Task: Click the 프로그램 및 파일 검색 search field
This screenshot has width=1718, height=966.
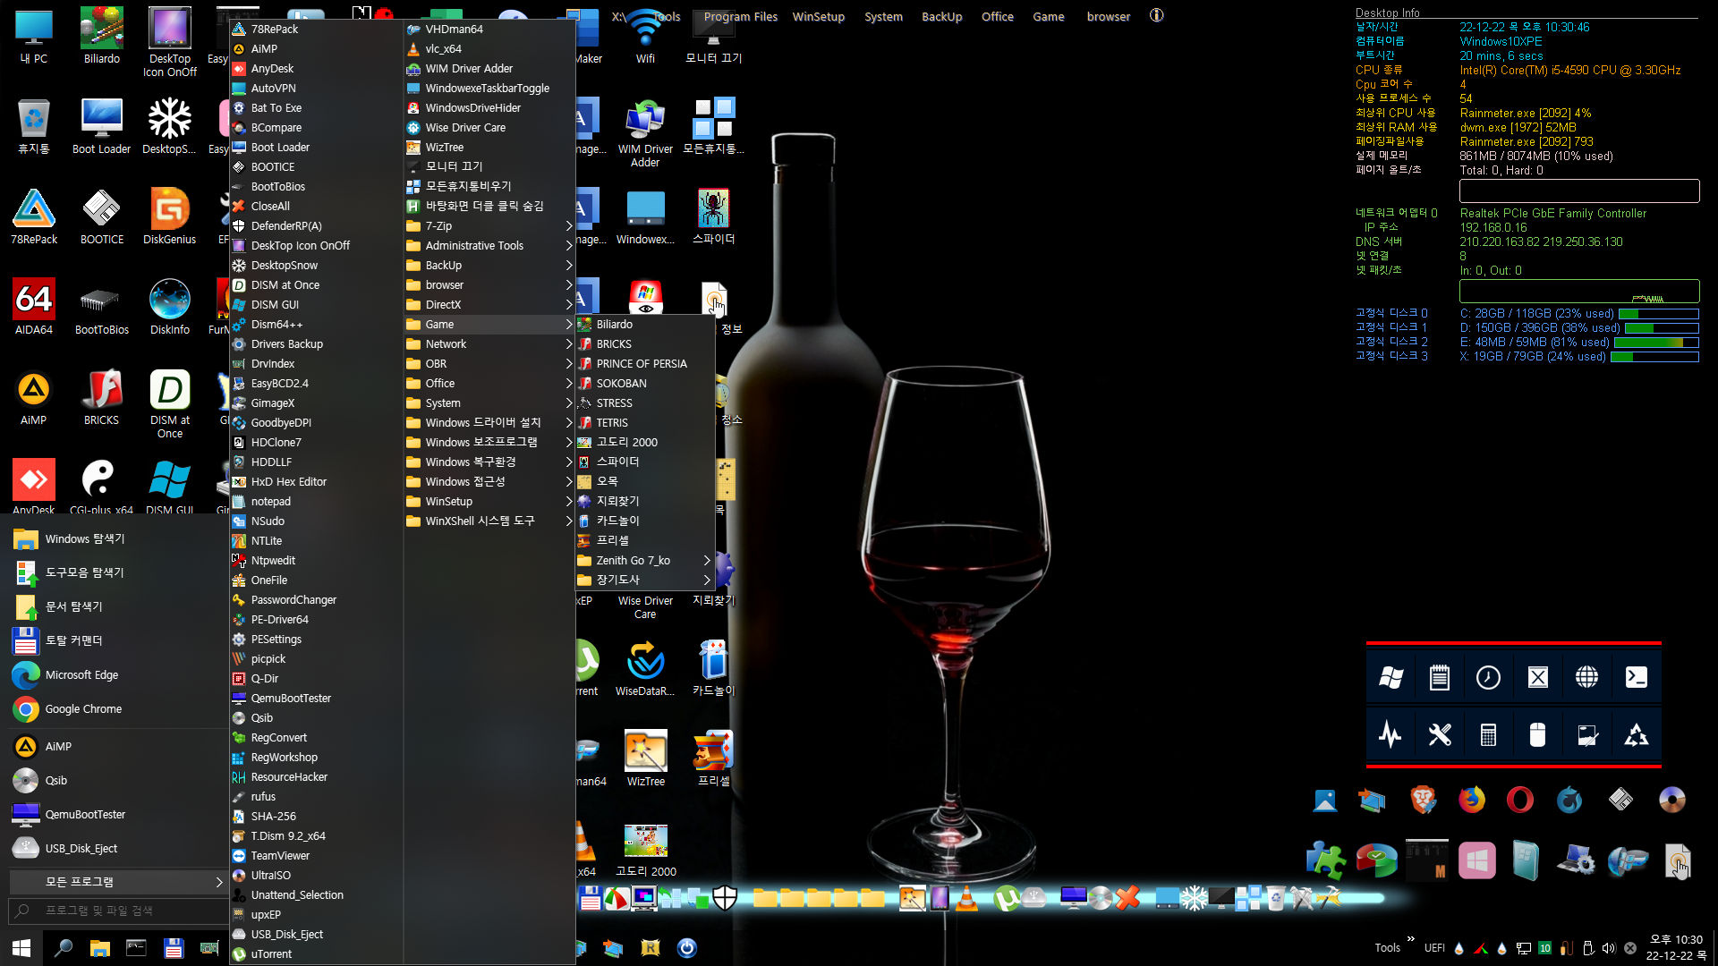Action: point(117,911)
